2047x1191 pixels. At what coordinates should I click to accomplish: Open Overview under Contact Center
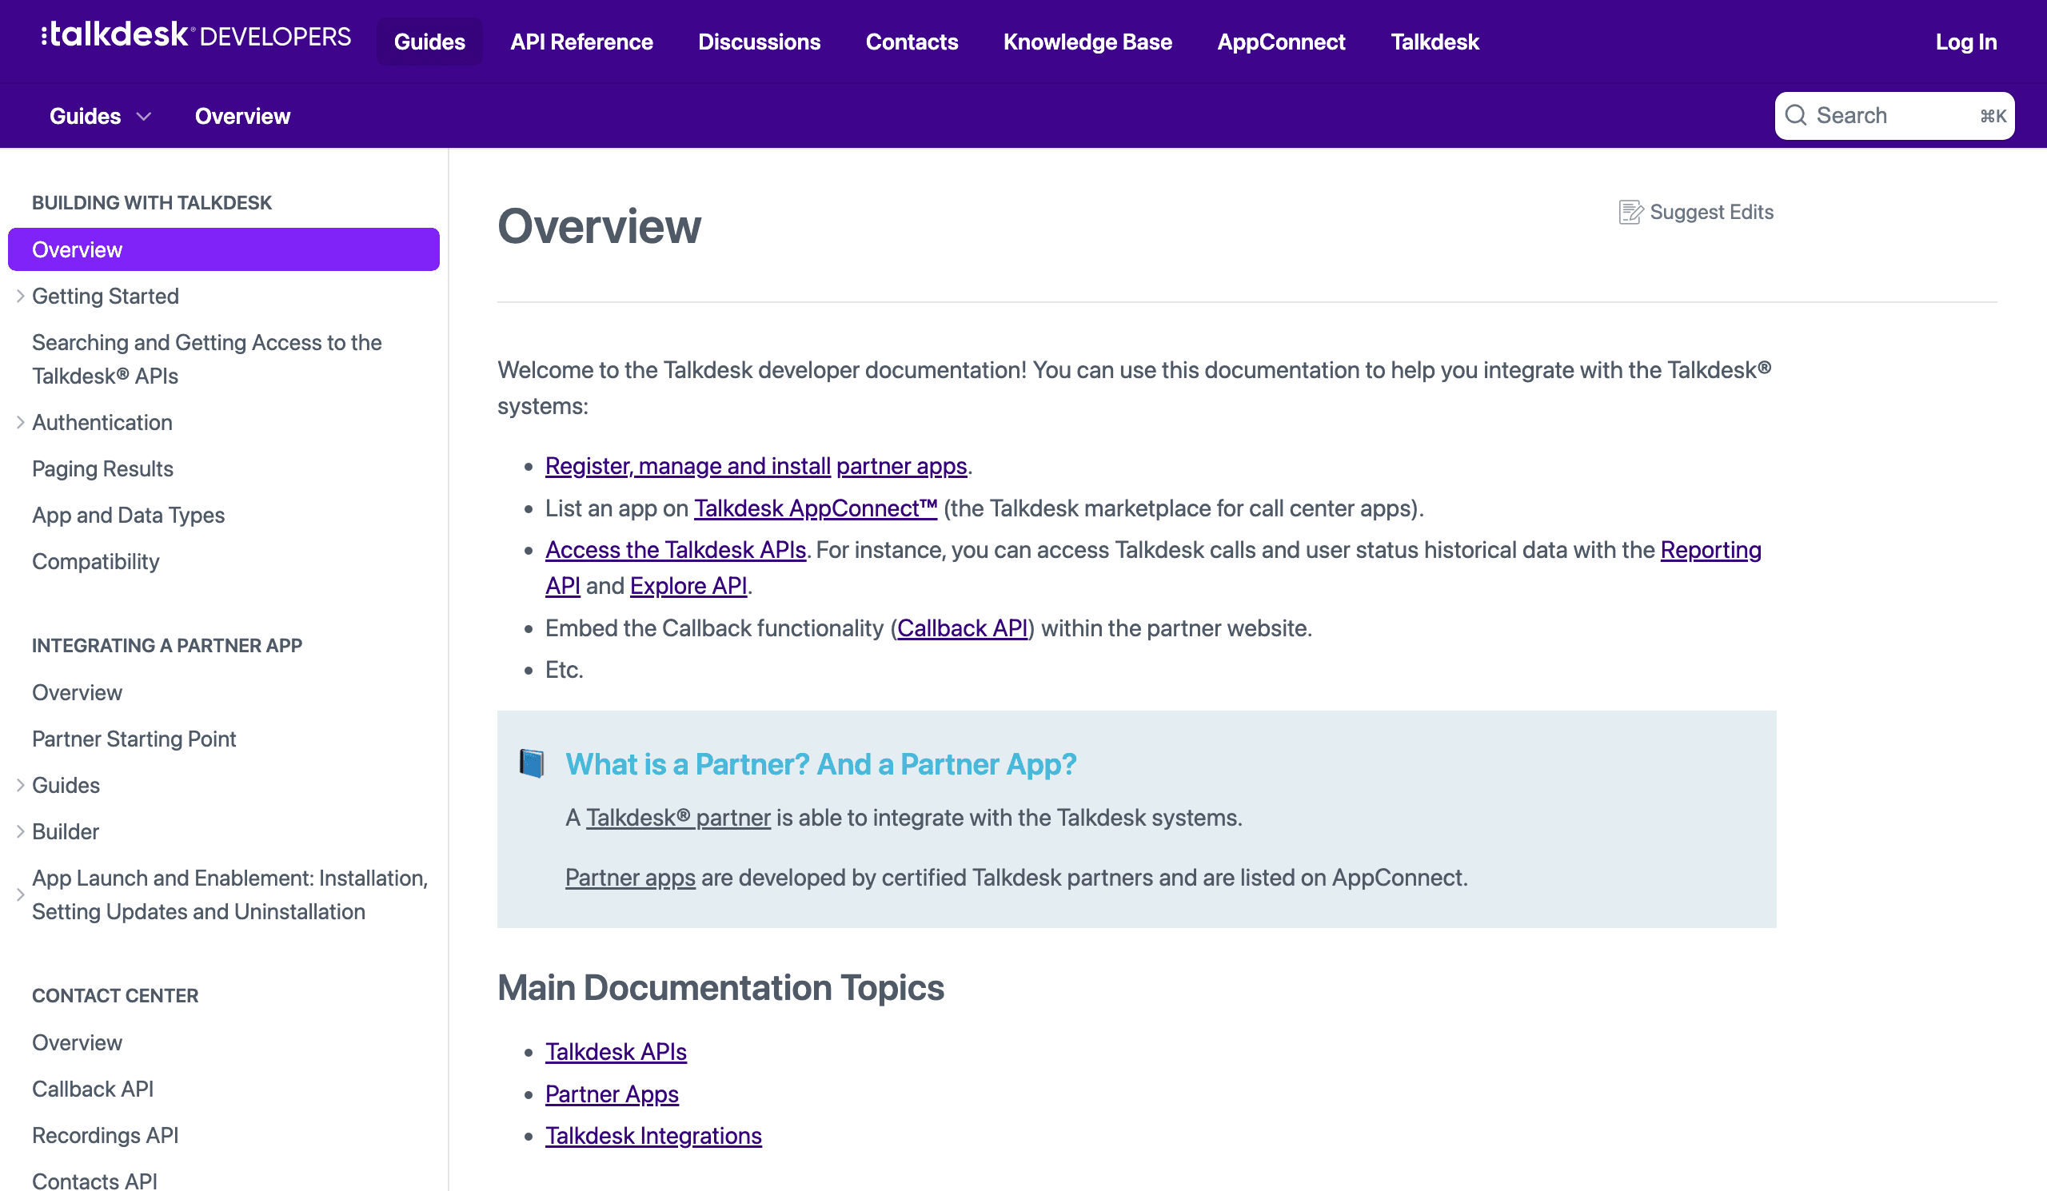[78, 1042]
